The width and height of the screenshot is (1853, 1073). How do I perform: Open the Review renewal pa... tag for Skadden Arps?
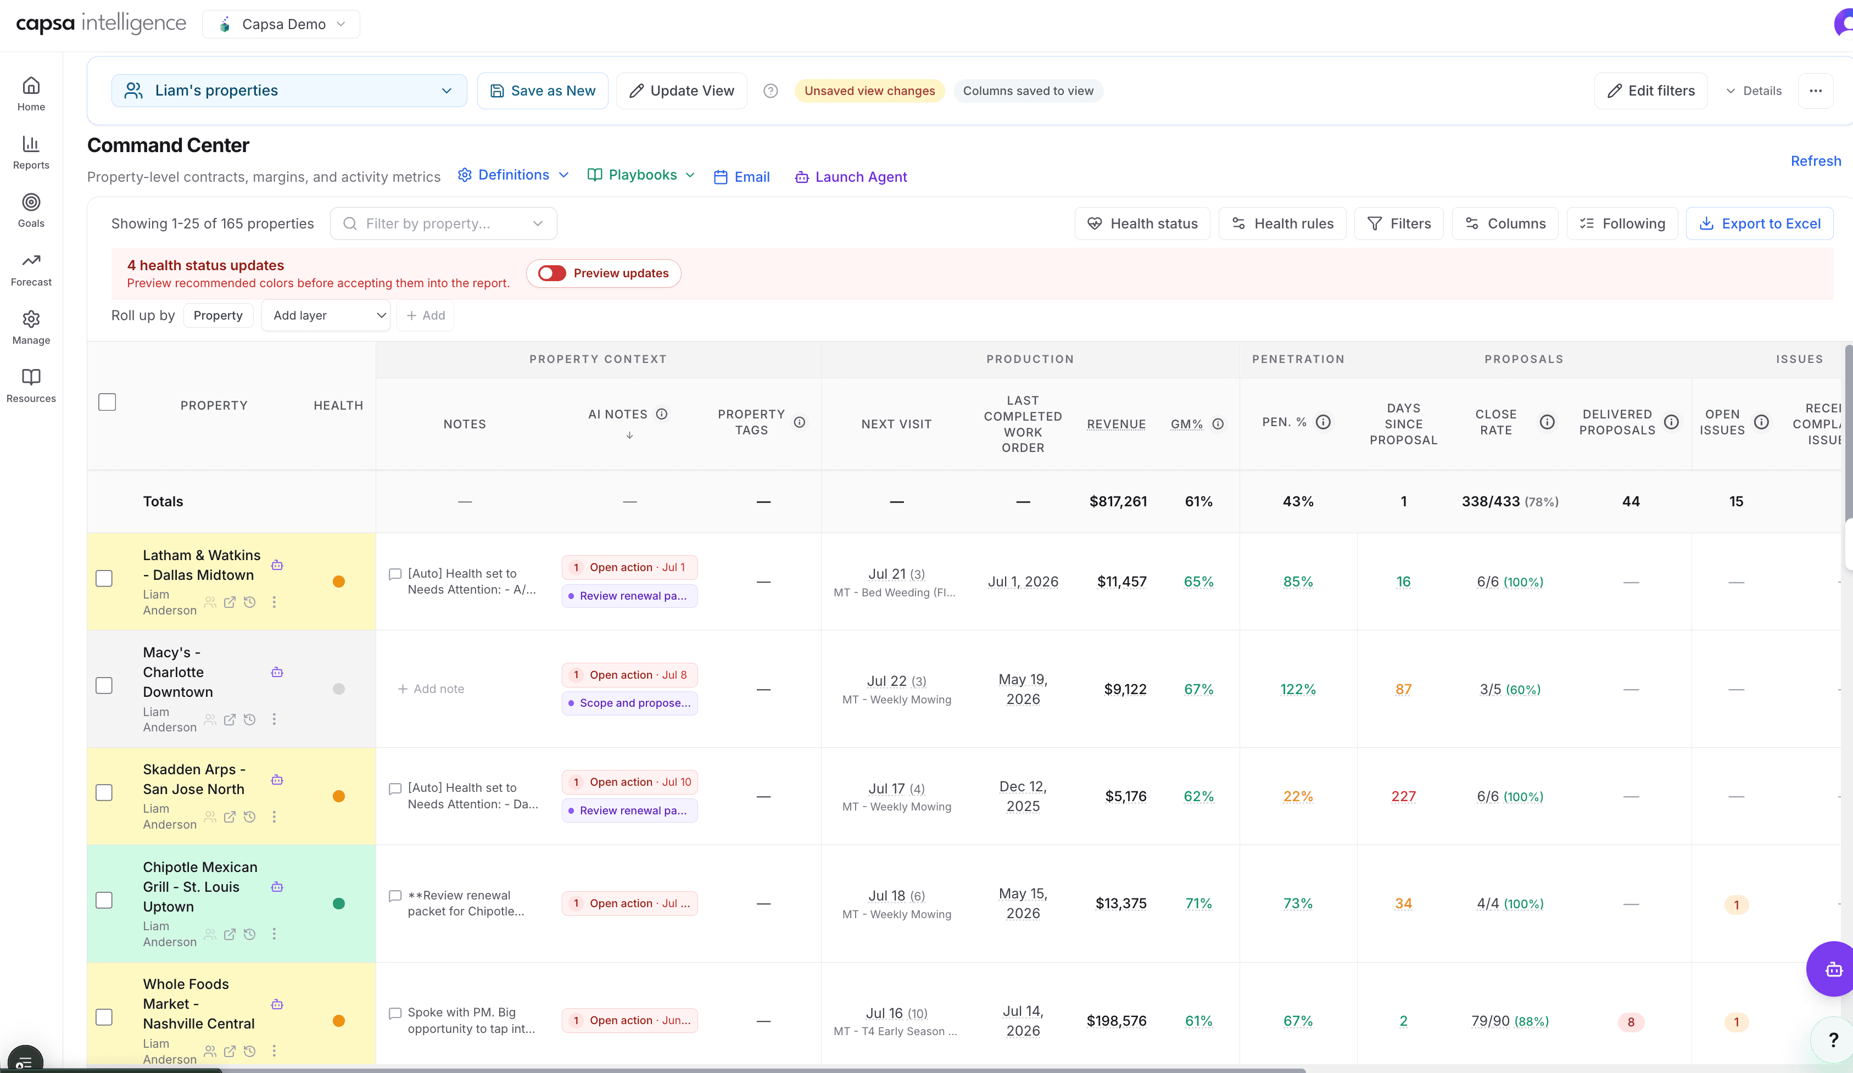[x=629, y=811]
